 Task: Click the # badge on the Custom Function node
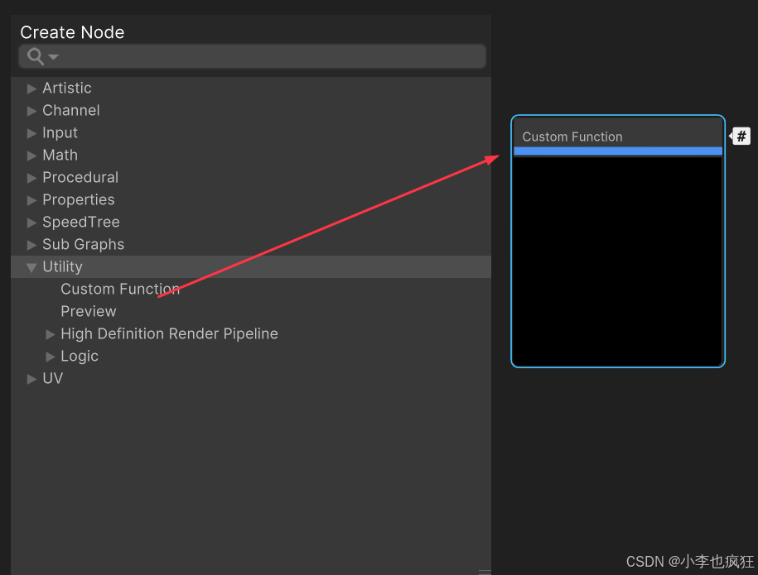(740, 136)
